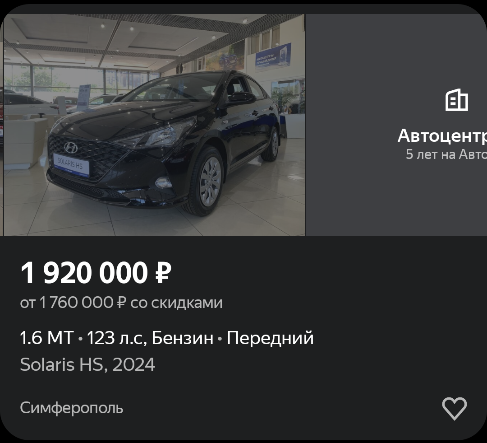Click the Симферополь location label
The image size is (487, 443).
coord(71,408)
